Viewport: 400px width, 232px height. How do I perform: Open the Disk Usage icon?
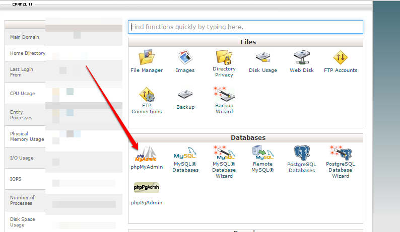263,57
